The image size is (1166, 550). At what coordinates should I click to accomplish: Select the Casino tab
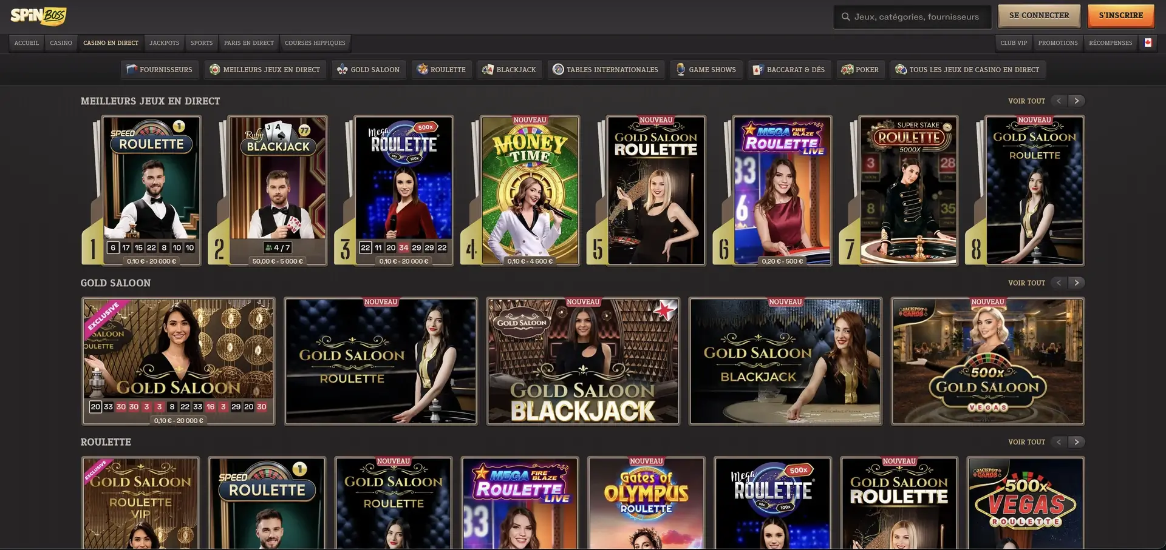pos(61,43)
